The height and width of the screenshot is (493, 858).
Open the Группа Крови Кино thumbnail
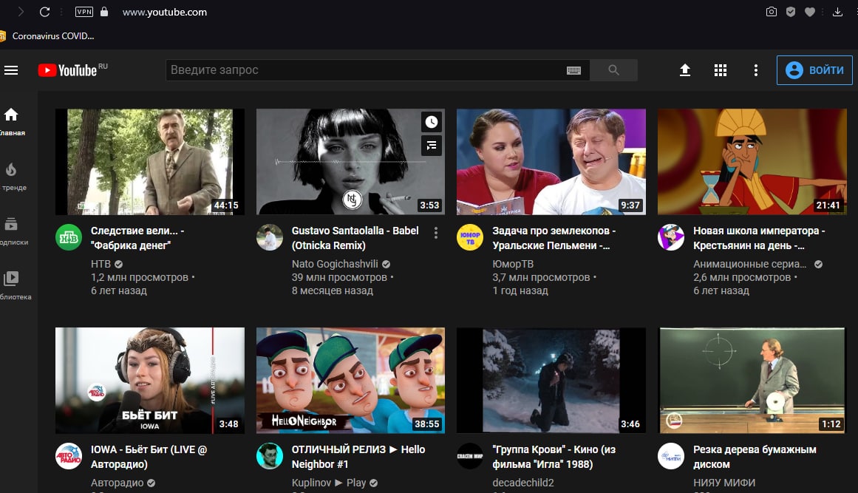tap(551, 381)
